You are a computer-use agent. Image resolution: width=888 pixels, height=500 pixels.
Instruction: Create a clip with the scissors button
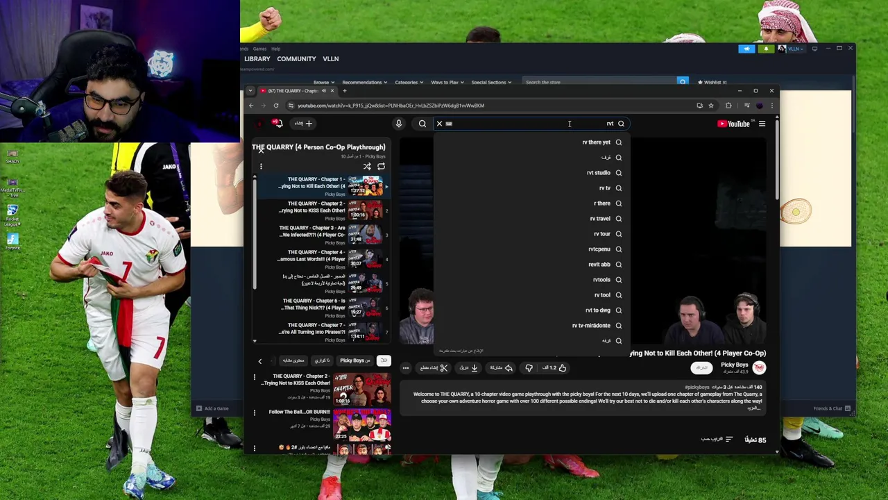pos(434,368)
